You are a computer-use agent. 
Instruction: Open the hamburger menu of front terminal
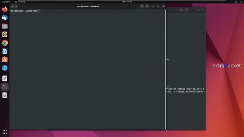[x=147, y=6]
